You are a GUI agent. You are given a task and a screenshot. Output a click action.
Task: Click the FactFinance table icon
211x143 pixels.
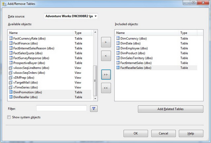point(11,43)
